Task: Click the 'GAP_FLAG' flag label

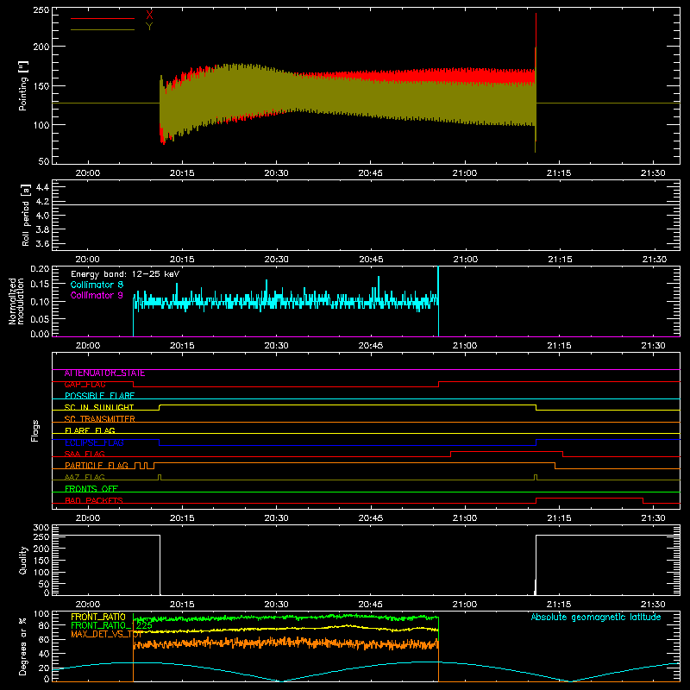Action: click(85, 385)
